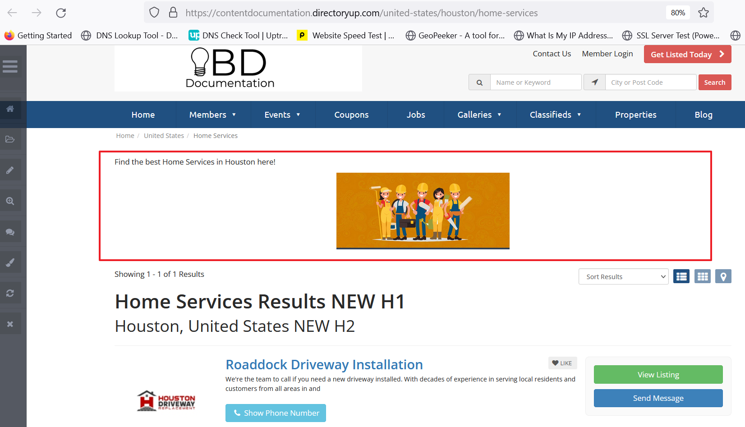Open the Home navigation item
Screen dimensions: 745x427
point(143,115)
